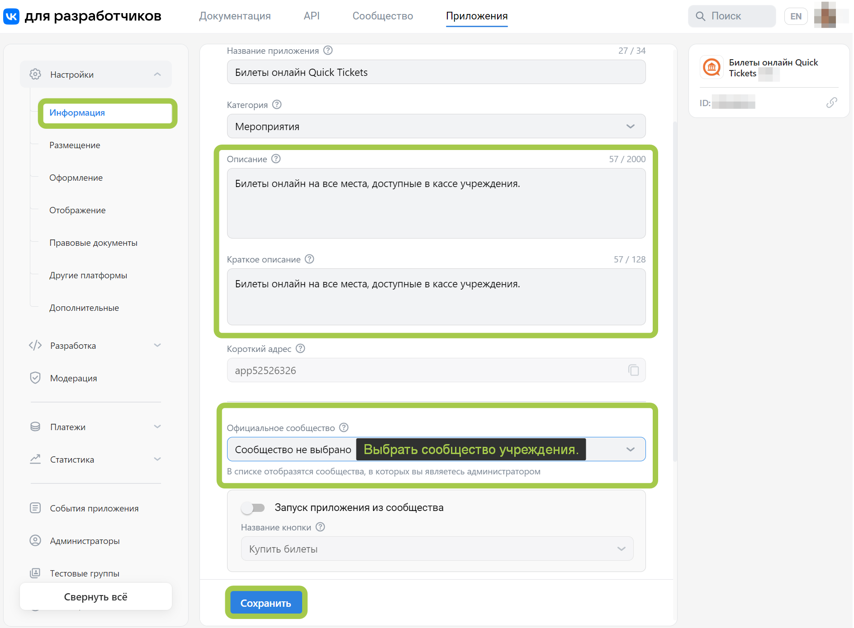Switch language with EN button
854x628 pixels.
[x=796, y=16]
